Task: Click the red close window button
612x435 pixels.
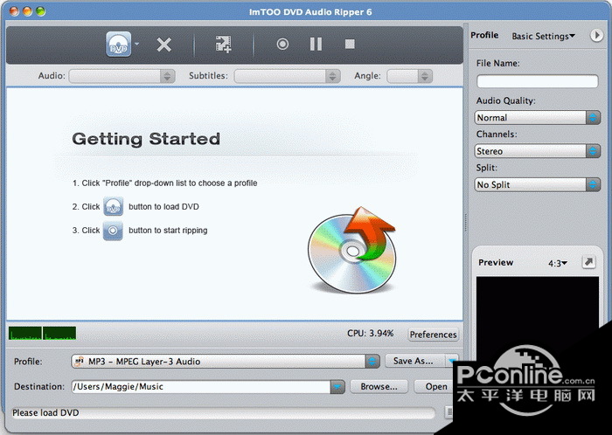Action: pyautogui.click(x=14, y=11)
